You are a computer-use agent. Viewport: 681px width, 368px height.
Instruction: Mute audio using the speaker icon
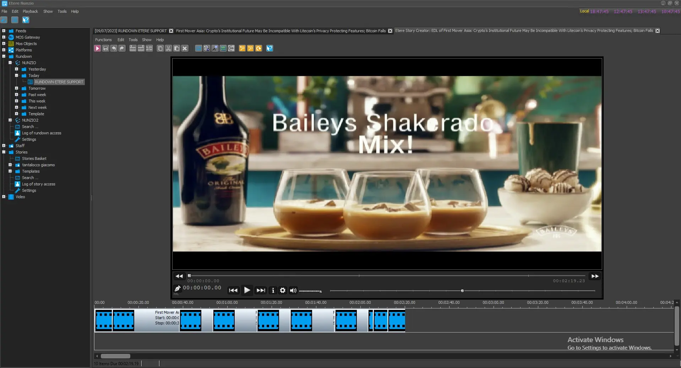(293, 290)
